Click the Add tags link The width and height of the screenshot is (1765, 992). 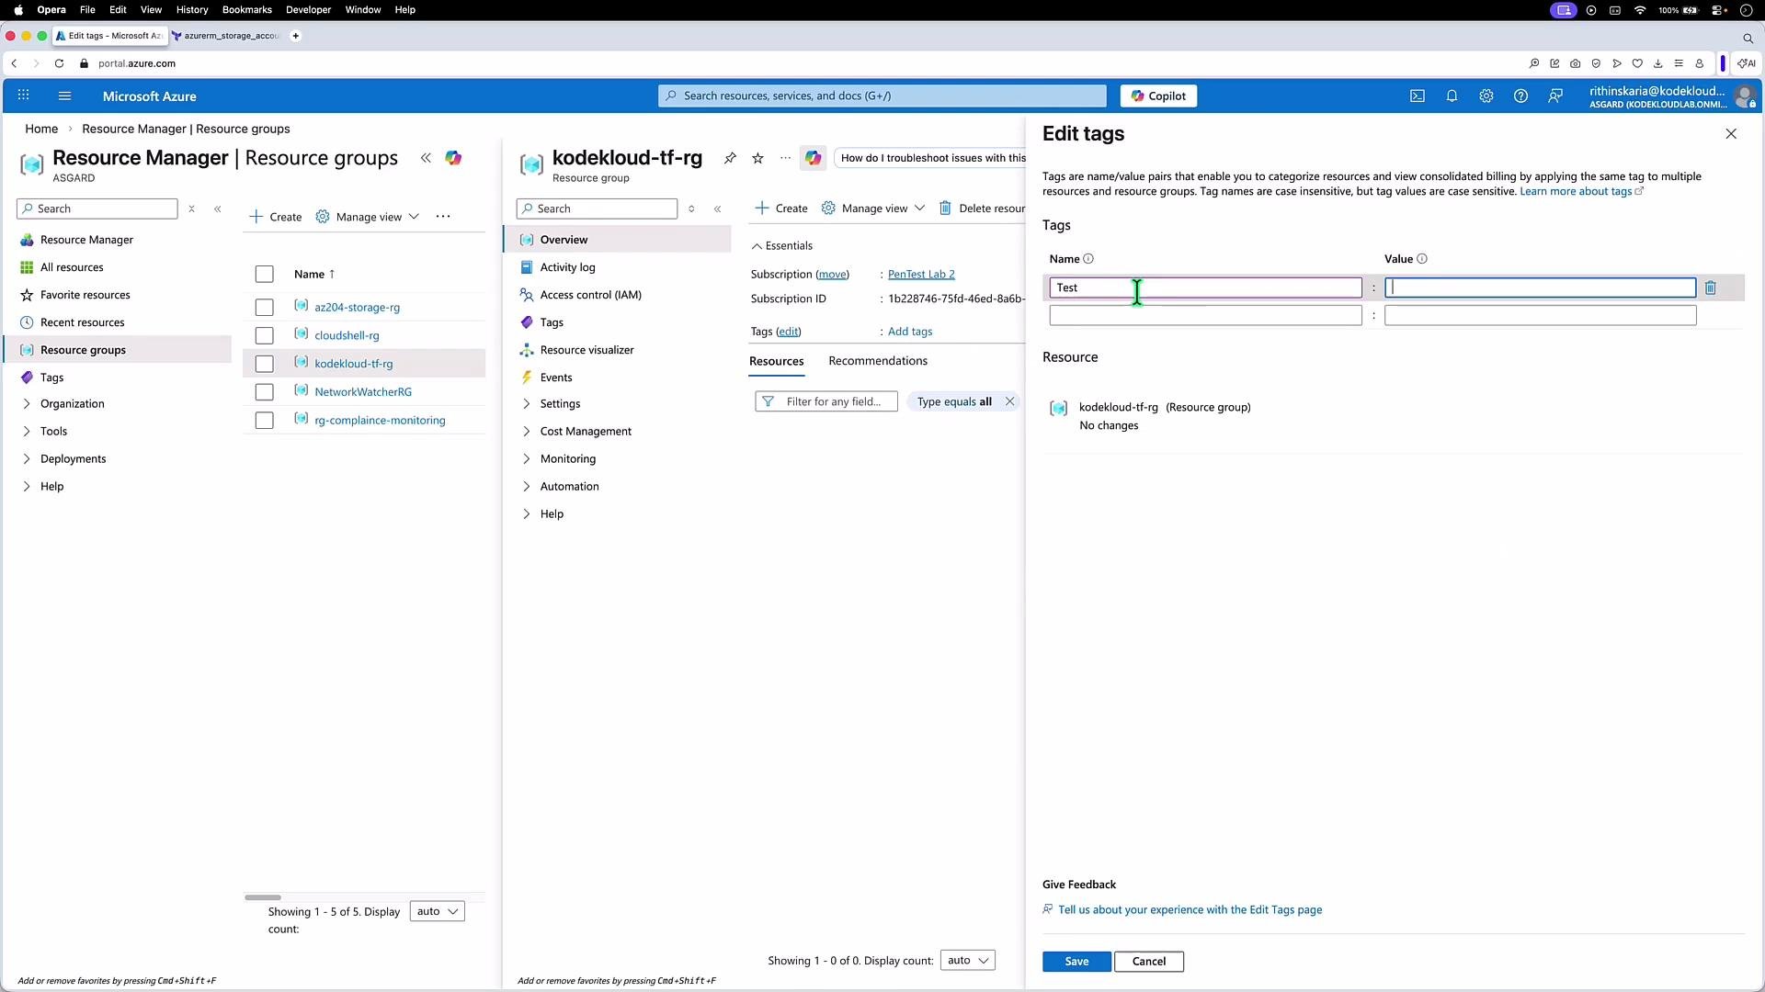pyautogui.click(x=910, y=332)
